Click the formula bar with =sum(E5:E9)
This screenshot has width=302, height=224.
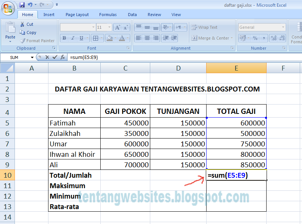tap(185, 57)
